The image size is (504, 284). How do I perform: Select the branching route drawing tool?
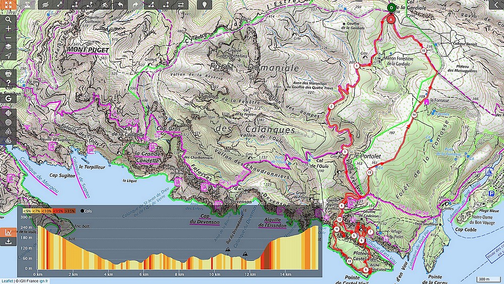click(x=75, y=5)
